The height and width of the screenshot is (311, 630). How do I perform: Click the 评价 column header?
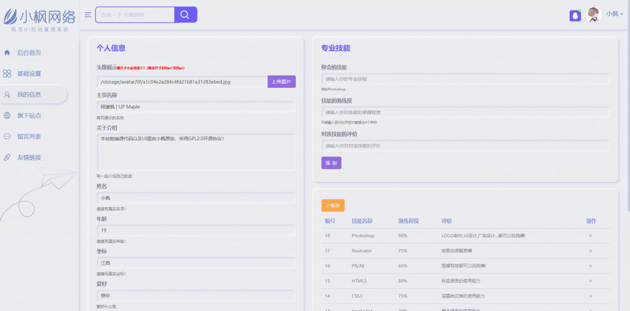pyautogui.click(x=447, y=221)
